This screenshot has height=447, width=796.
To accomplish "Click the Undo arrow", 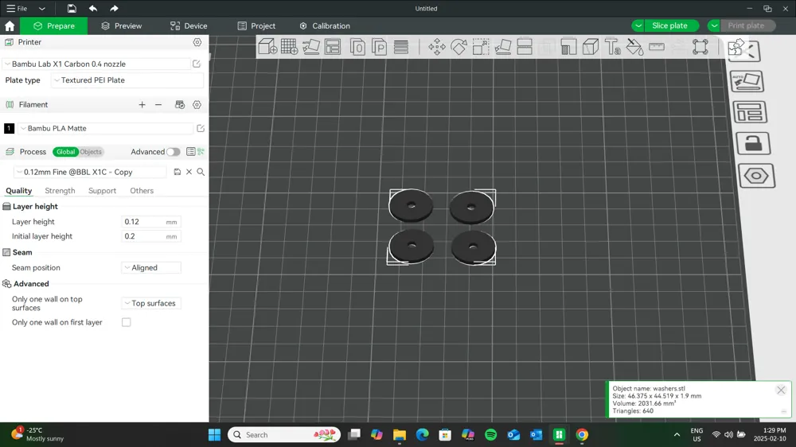I will tap(93, 9).
